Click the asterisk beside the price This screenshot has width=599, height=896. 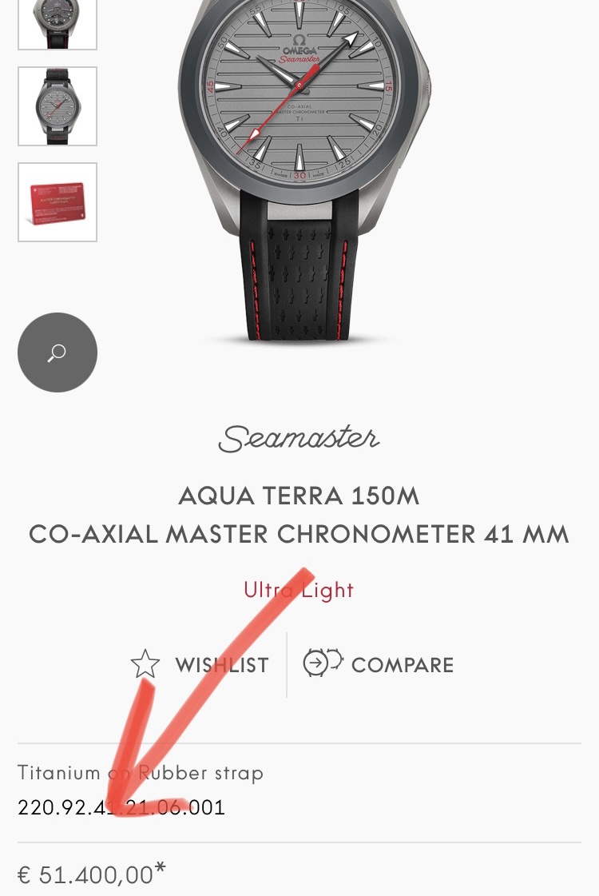click(x=161, y=869)
